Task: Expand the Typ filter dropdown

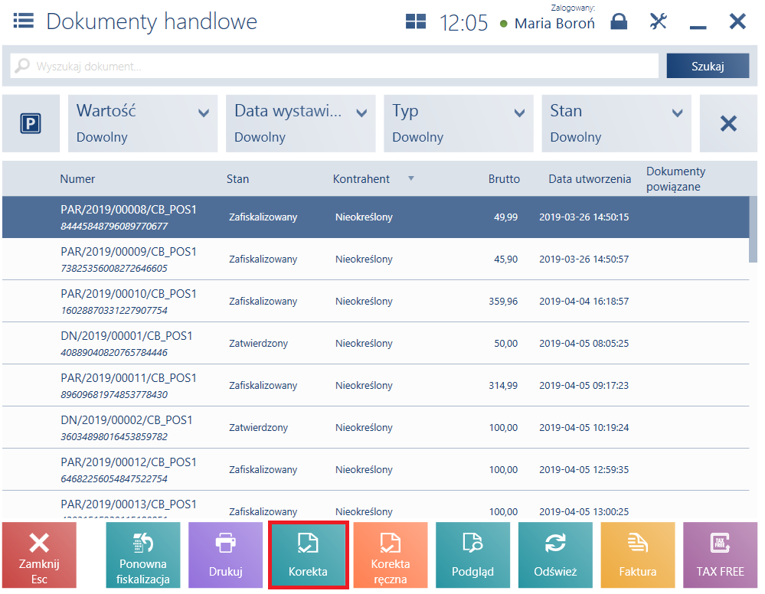Action: (459, 123)
